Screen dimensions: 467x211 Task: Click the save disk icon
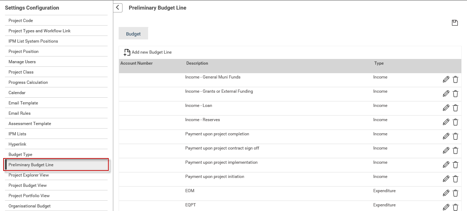click(455, 23)
